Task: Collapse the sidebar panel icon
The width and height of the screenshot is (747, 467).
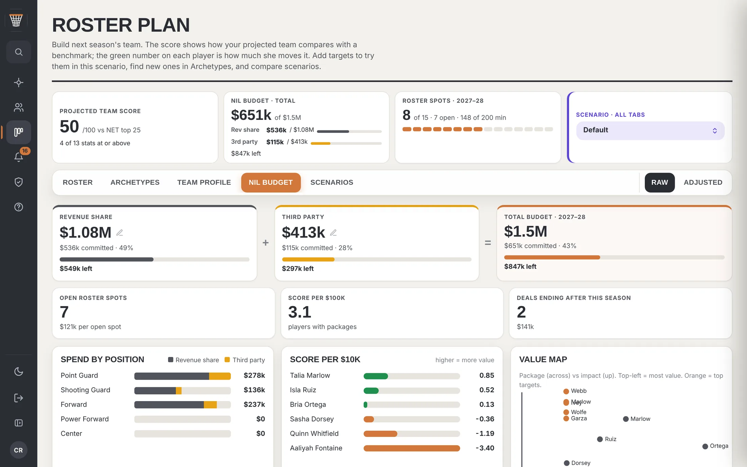Action: tap(19, 423)
